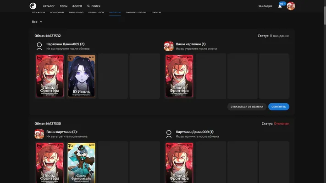The height and width of the screenshot is (183, 326).
Task: Open your Ллойд Фронтера card in exchange №127532
Action: tap(179, 76)
